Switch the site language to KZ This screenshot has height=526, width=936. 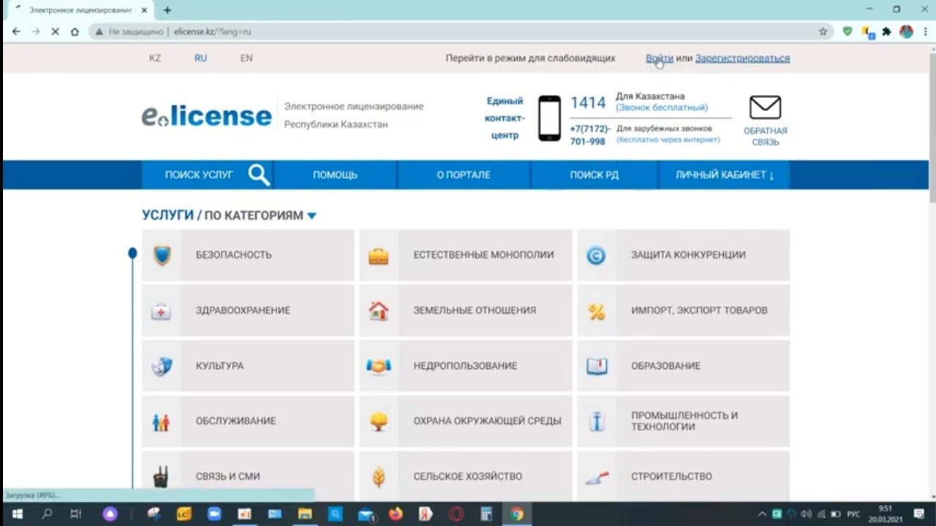(x=155, y=58)
